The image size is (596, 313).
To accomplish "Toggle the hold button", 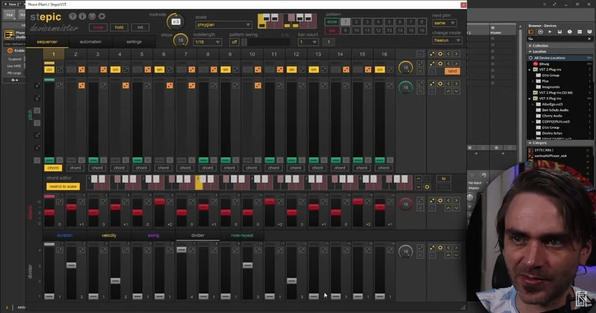I will pos(119,28).
